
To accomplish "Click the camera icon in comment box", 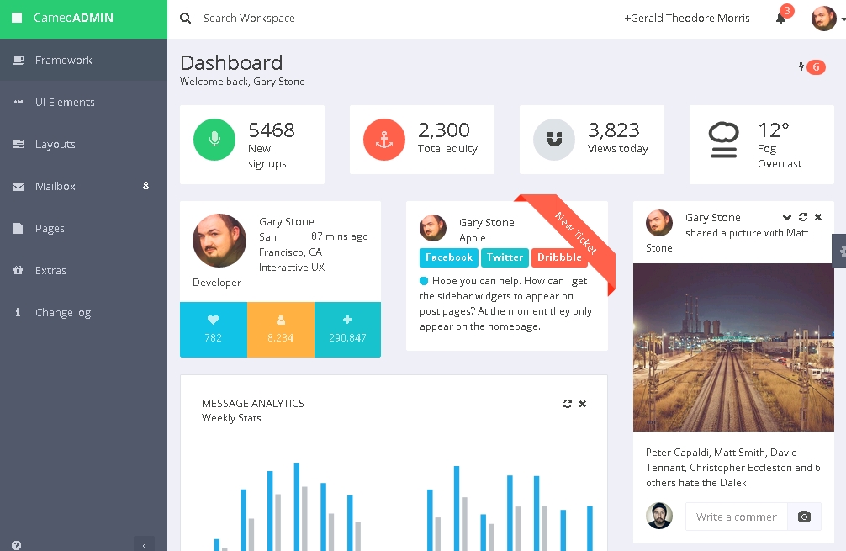I will coord(804,517).
